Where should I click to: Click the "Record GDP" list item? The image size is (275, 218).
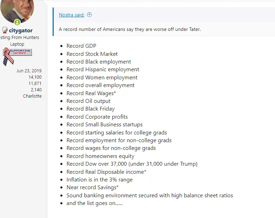point(81,46)
